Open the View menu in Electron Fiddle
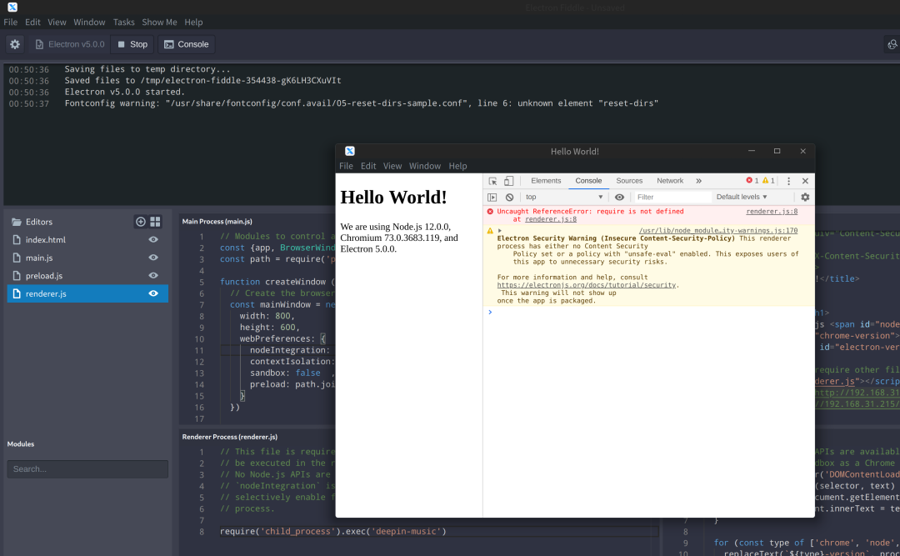The height and width of the screenshot is (556, 900). pos(57,22)
